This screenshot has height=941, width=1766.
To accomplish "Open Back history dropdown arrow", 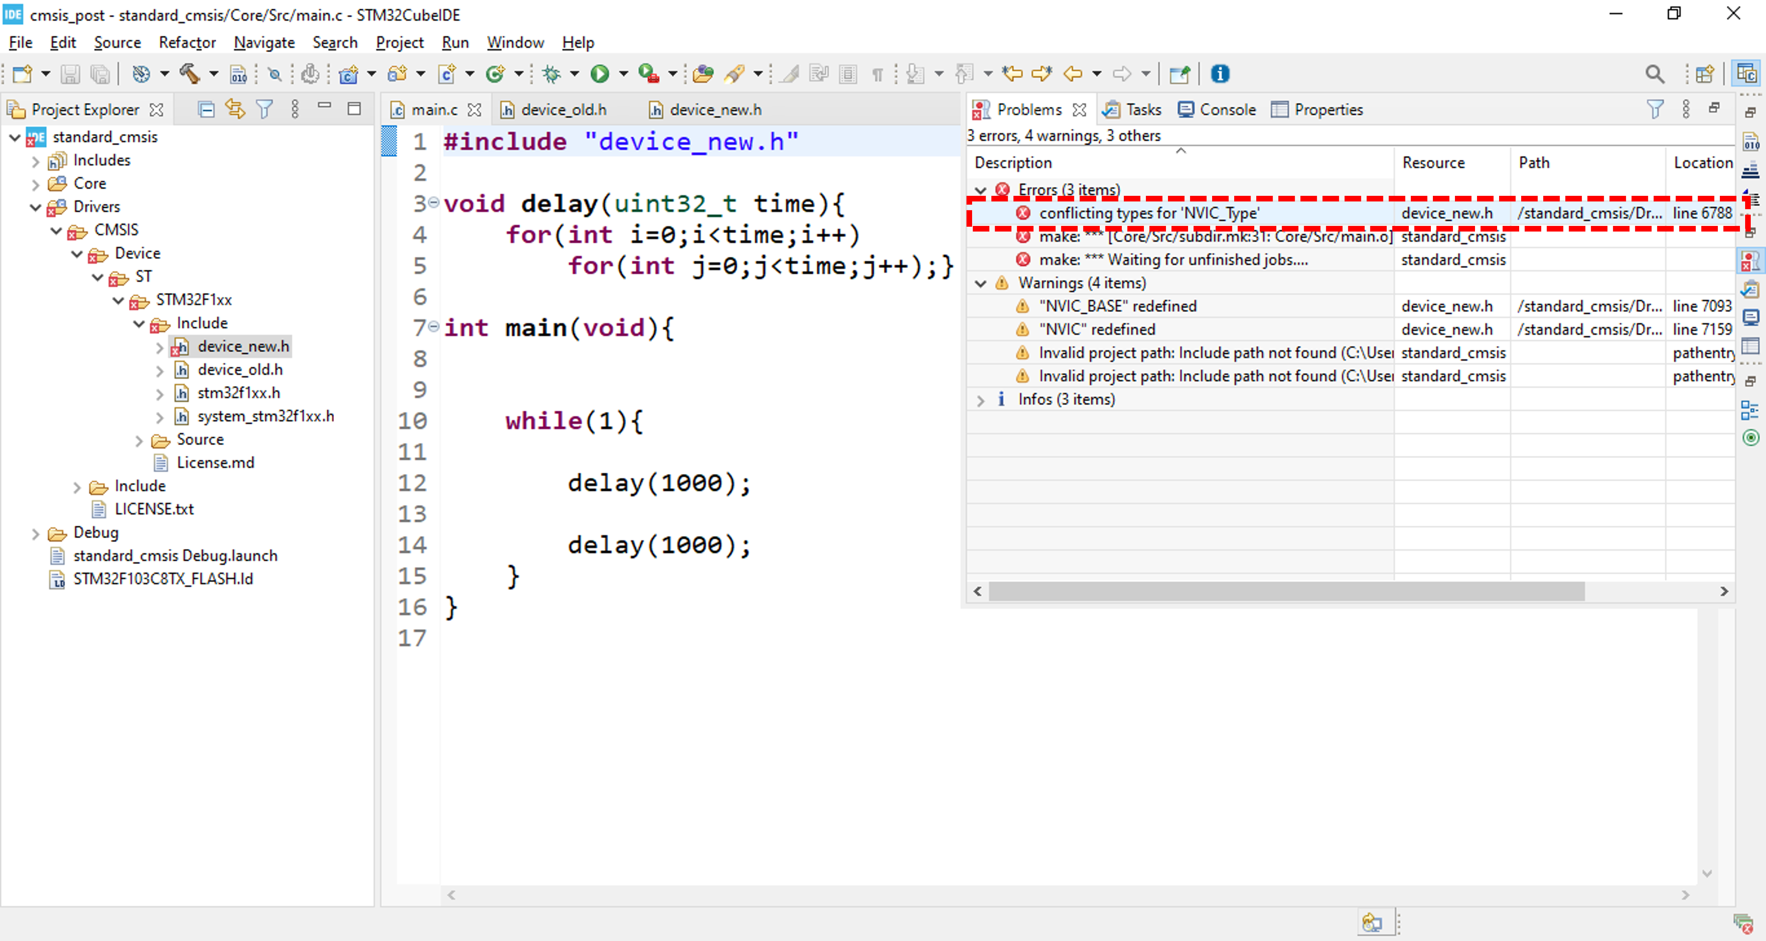I will (1096, 73).
